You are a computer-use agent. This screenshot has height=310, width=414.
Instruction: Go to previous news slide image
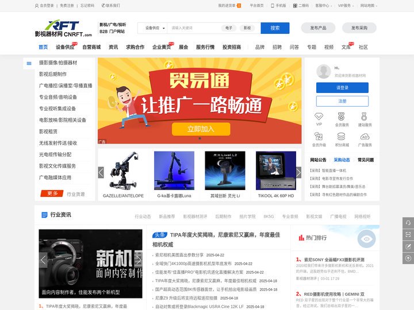(43, 260)
